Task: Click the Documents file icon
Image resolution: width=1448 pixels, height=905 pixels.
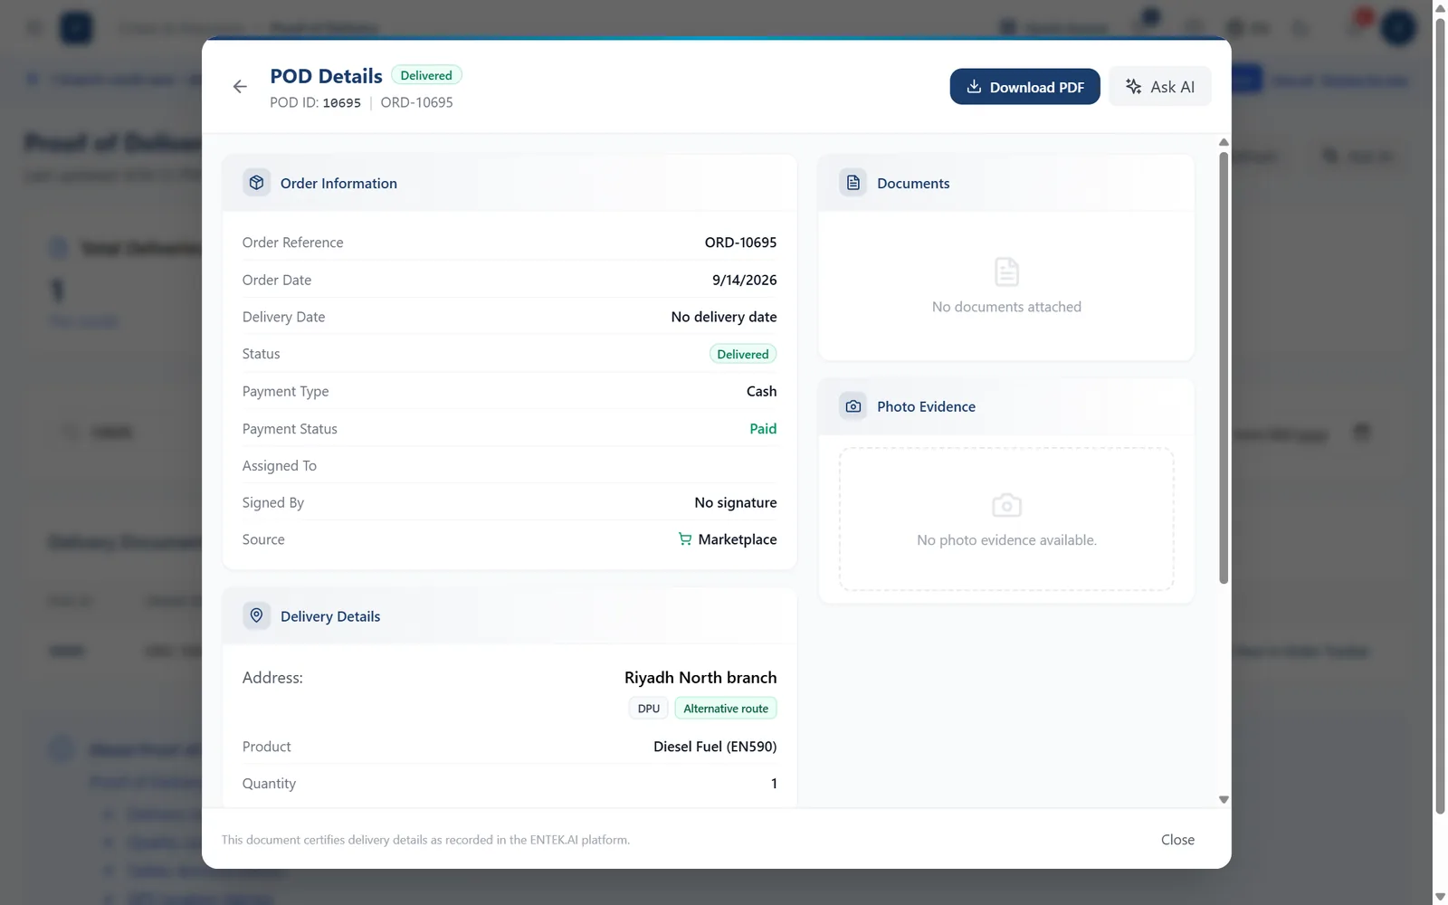Action: [853, 183]
